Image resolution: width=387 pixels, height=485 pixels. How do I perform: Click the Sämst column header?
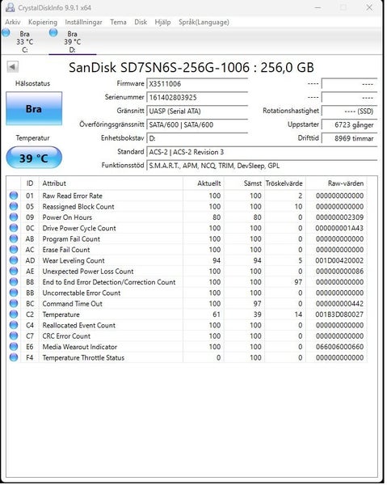(x=244, y=183)
